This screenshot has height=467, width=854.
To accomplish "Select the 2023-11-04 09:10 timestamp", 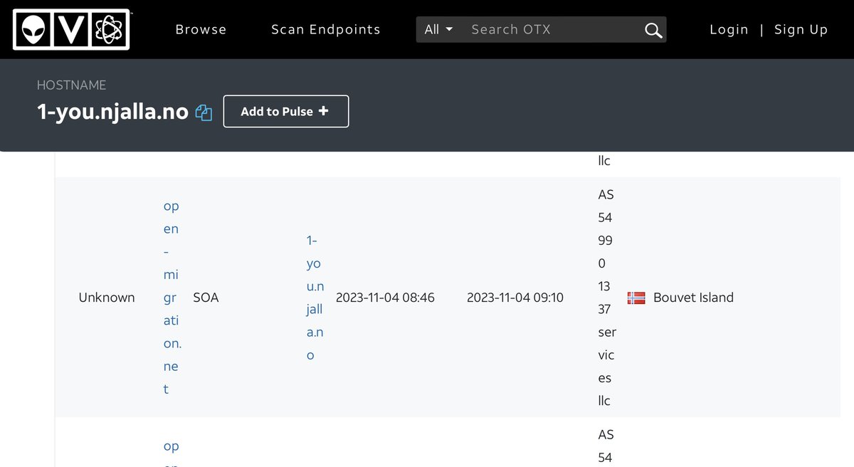I will coord(515,298).
